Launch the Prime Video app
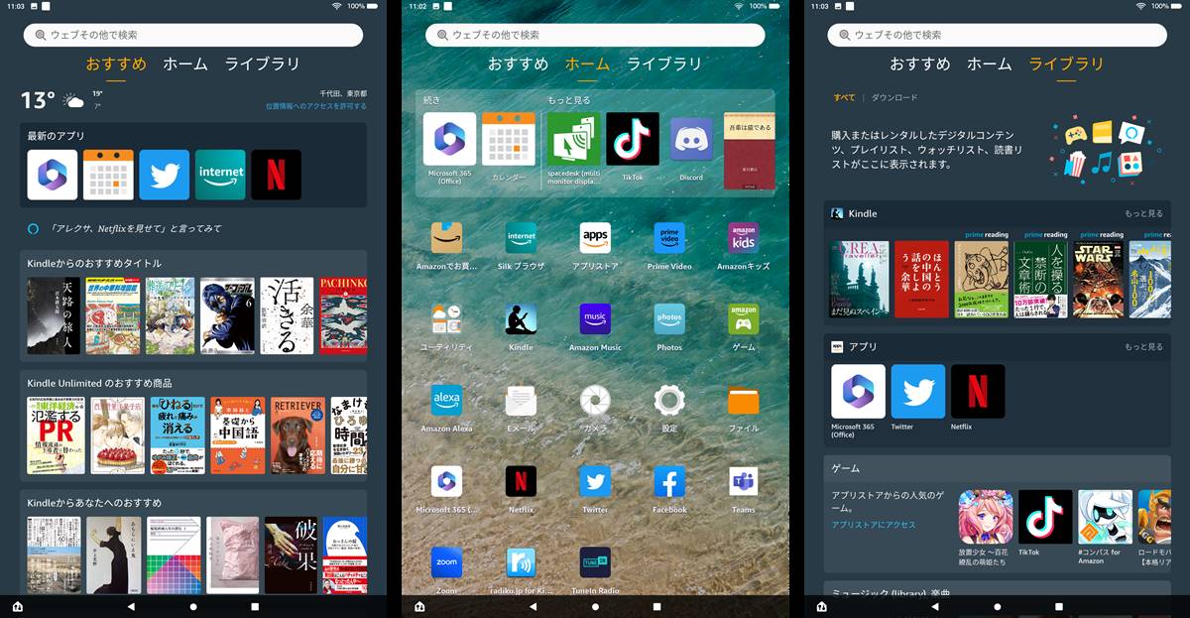The image size is (1190, 618). pos(669,239)
